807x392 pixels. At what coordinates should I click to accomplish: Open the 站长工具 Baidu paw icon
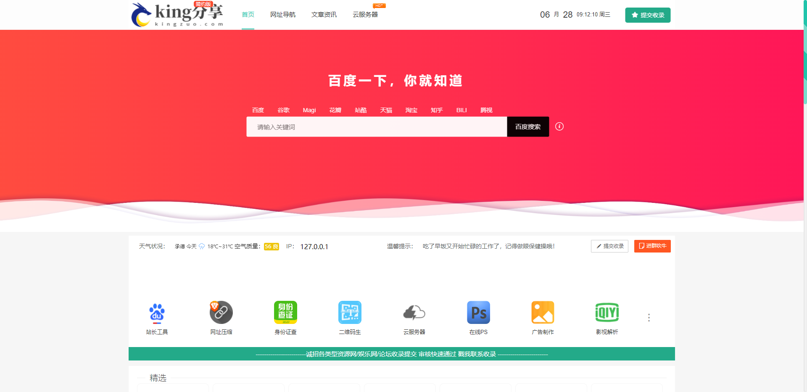click(x=157, y=313)
